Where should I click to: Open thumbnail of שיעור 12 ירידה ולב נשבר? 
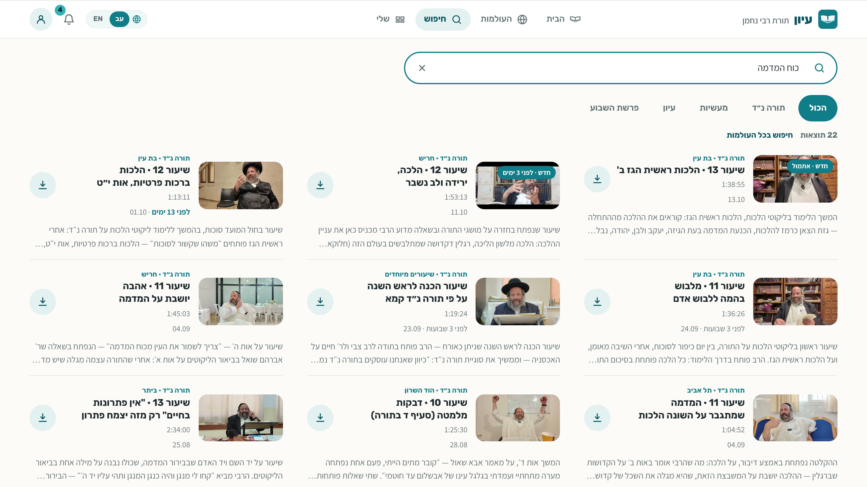[x=518, y=185]
